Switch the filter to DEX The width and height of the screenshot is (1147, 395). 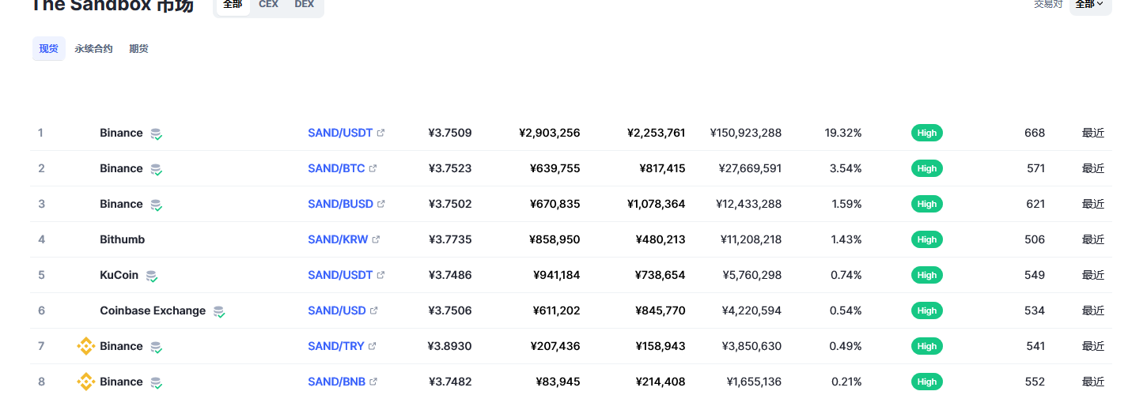click(x=304, y=5)
